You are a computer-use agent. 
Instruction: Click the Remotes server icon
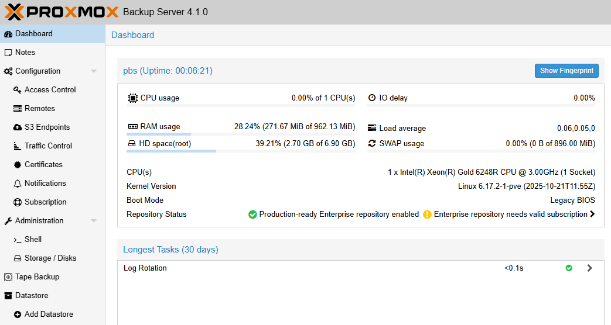[x=18, y=109]
